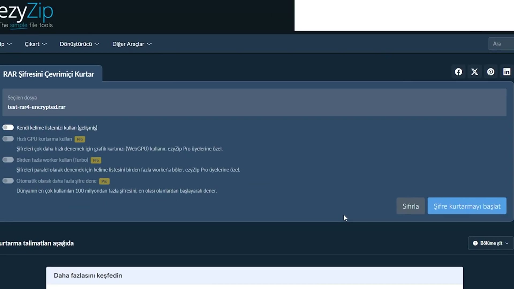Click the '100 milyondan fazla şifresini' description text

(x=116, y=191)
